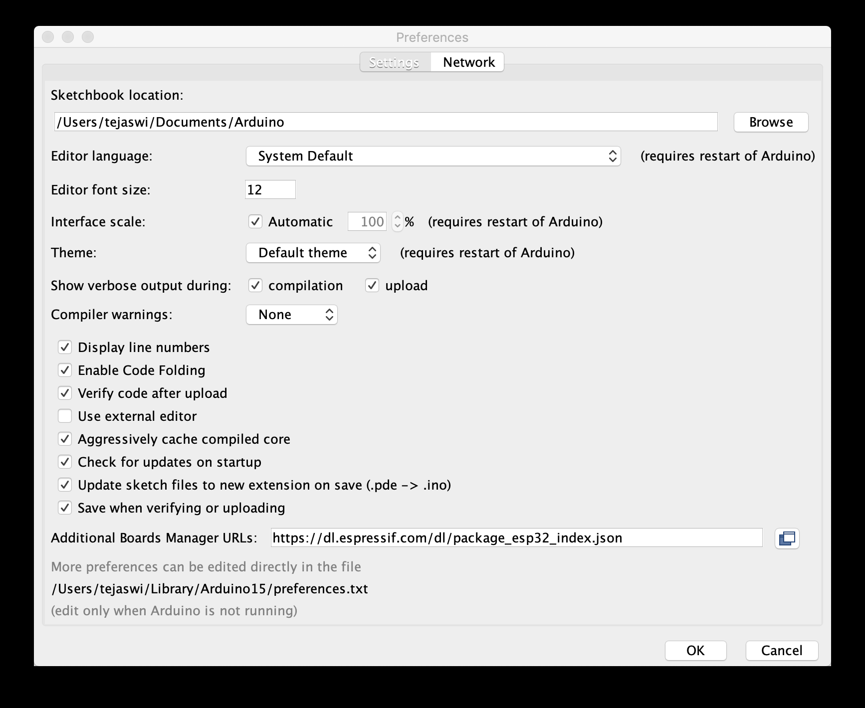This screenshot has width=865, height=708.
Task: Open the Theme selection dropdown
Action: pos(313,253)
